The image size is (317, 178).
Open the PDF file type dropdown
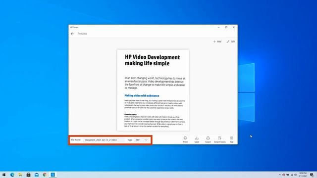coord(142,140)
